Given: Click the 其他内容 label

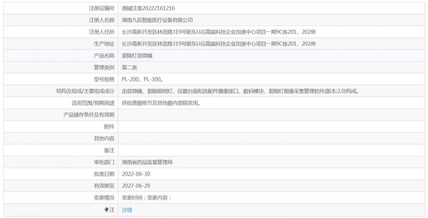Looking at the screenshot, I should click(x=104, y=139).
